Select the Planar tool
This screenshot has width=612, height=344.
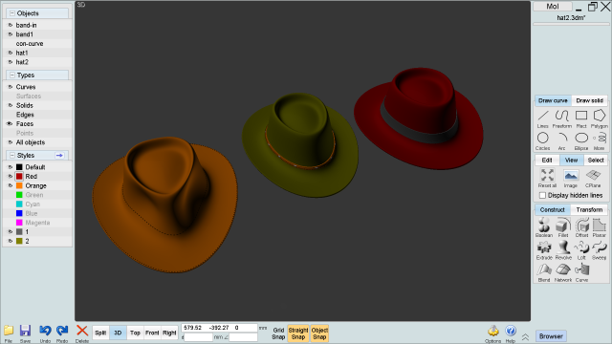click(x=600, y=227)
